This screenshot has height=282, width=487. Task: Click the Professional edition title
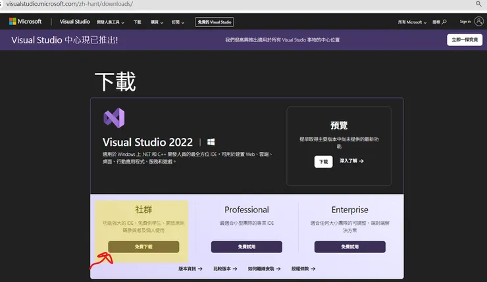[247, 210]
